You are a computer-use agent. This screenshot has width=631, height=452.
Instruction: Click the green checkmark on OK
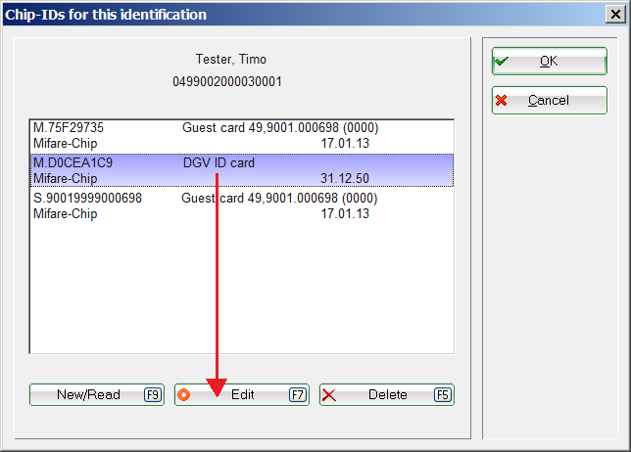502,61
